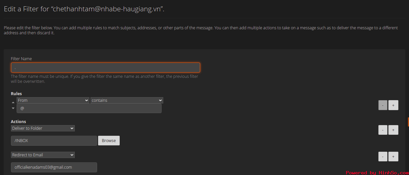
Task: Focus the Filter Name text field
Action: tap(105, 68)
